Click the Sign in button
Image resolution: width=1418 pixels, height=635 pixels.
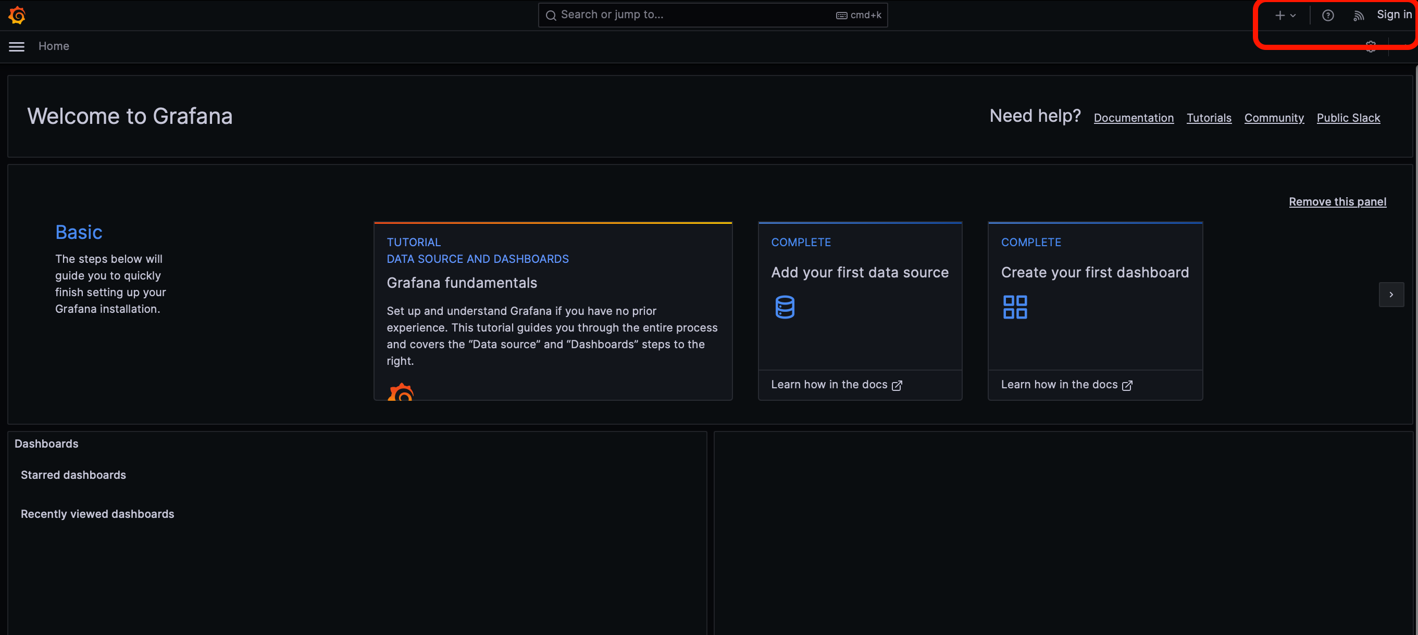[1394, 14]
